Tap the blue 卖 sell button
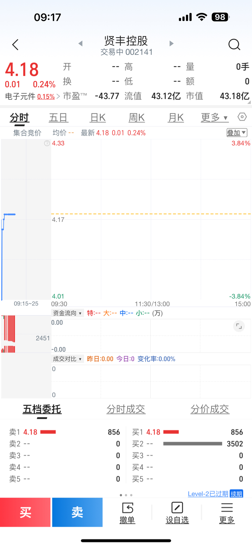The width and height of the screenshot is (252, 547). click(77, 512)
